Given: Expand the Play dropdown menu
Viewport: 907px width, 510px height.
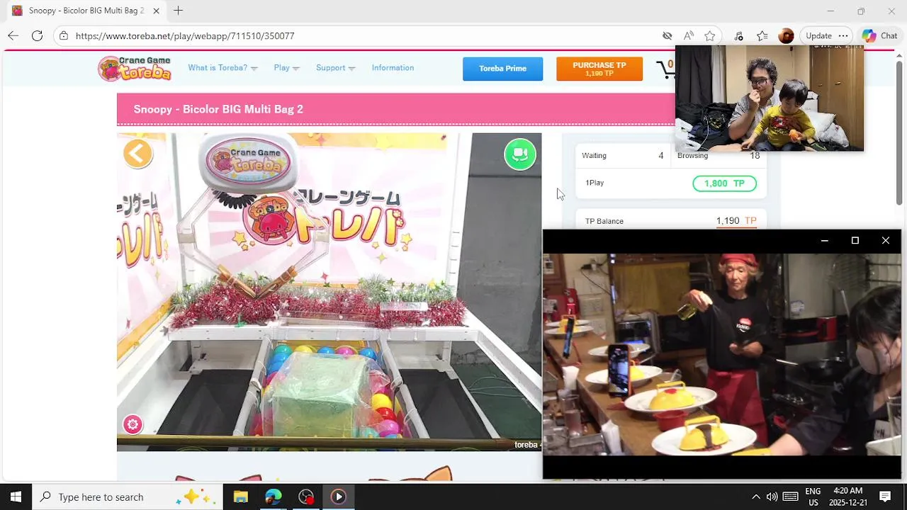Looking at the screenshot, I should (x=286, y=68).
